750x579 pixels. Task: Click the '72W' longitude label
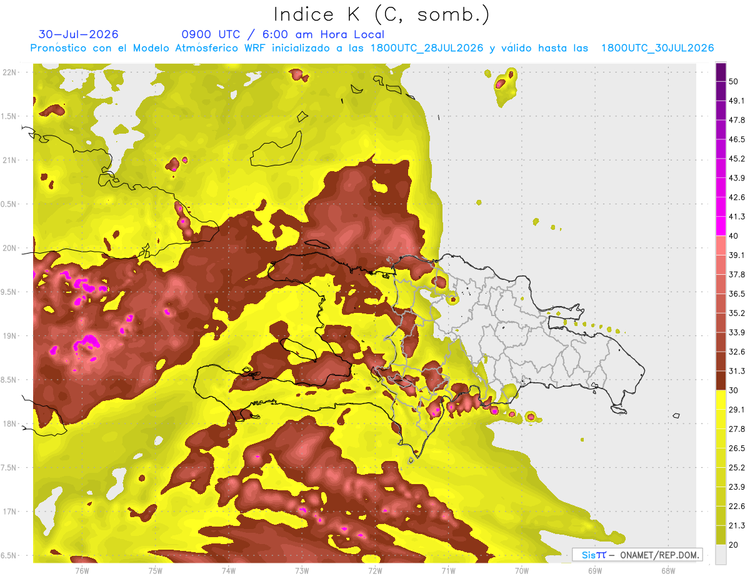click(x=374, y=571)
